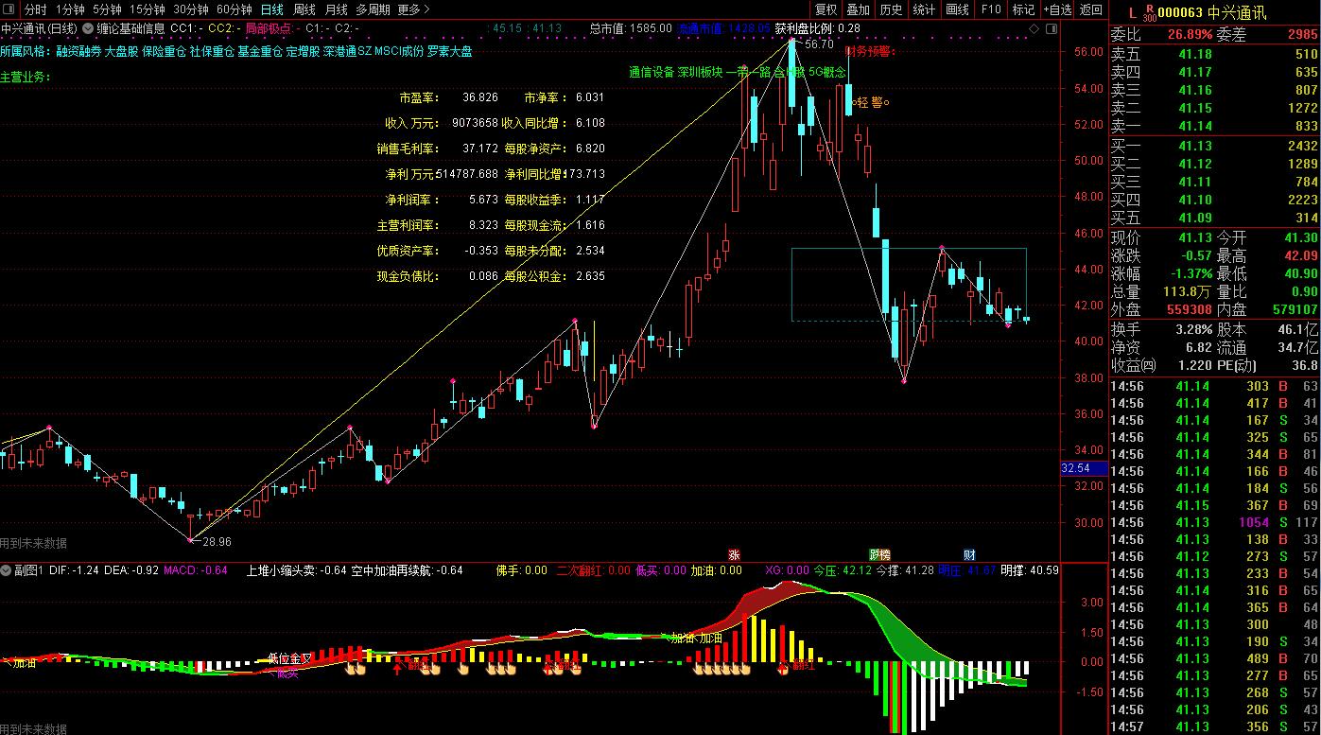
Task: Open the 周线 weekly chart
Action: point(304,9)
